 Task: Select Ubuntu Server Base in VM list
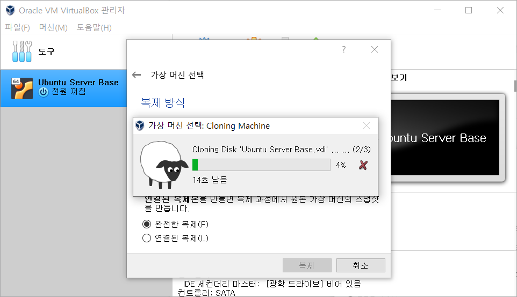[x=63, y=88]
